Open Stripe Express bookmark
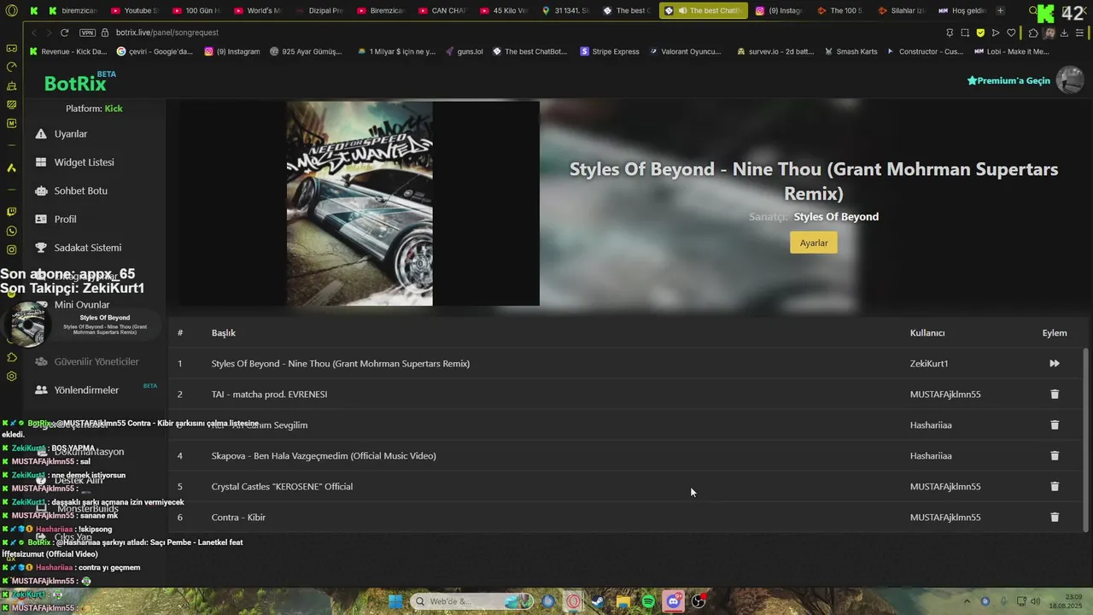Image resolution: width=1093 pixels, height=615 pixels. [610, 51]
